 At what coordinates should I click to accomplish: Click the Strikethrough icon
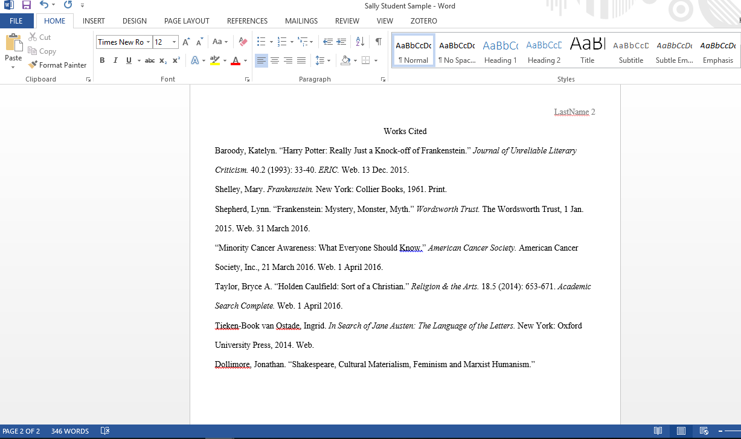click(149, 60)
